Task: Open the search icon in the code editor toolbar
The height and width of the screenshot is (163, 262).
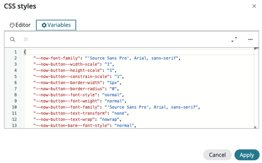Action: point(12,40)
